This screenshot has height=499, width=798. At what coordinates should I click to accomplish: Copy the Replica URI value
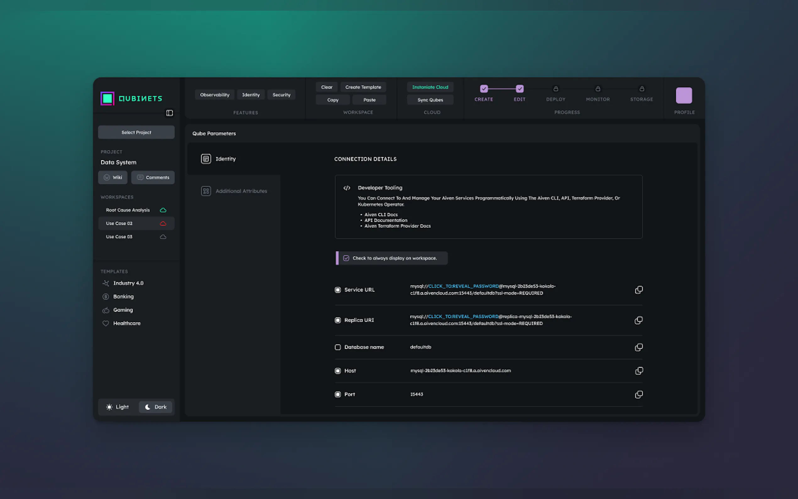point(639,320)
